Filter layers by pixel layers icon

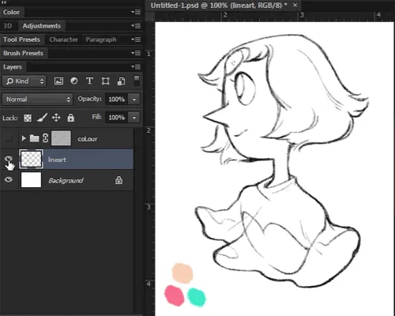point(58,81)
